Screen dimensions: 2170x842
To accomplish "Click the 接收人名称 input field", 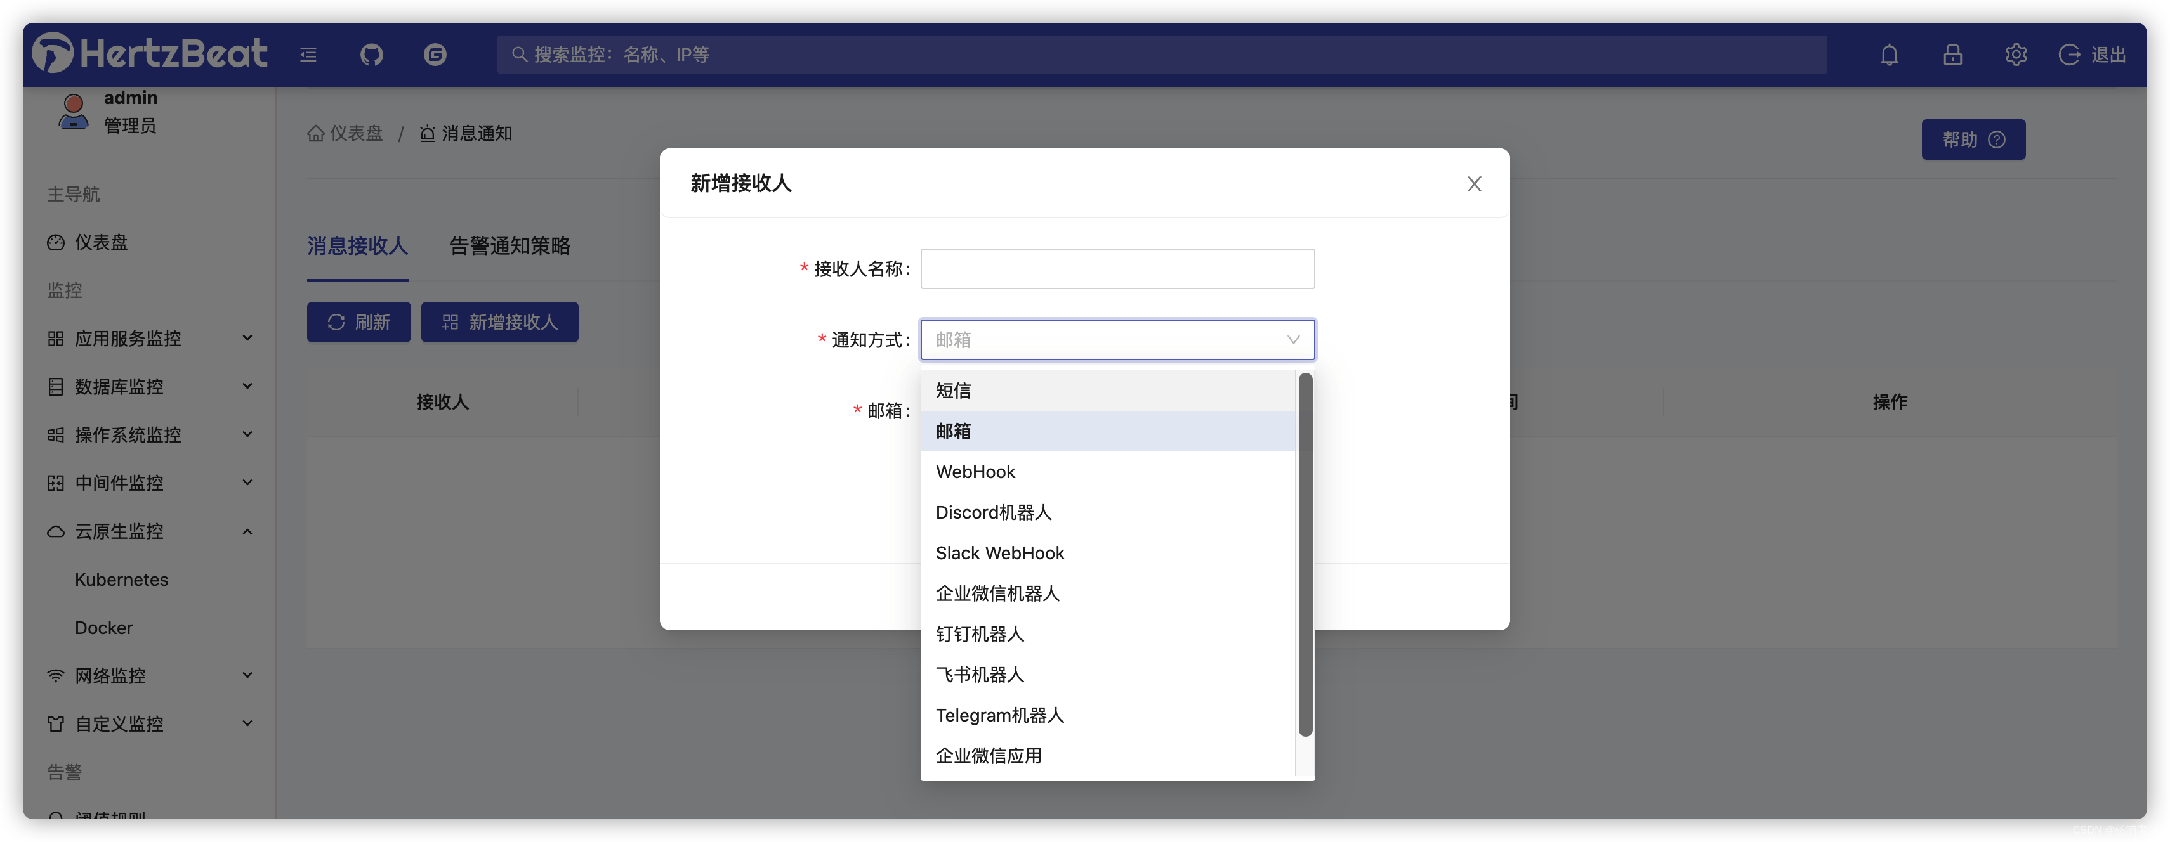I will tap(1116, 269).
